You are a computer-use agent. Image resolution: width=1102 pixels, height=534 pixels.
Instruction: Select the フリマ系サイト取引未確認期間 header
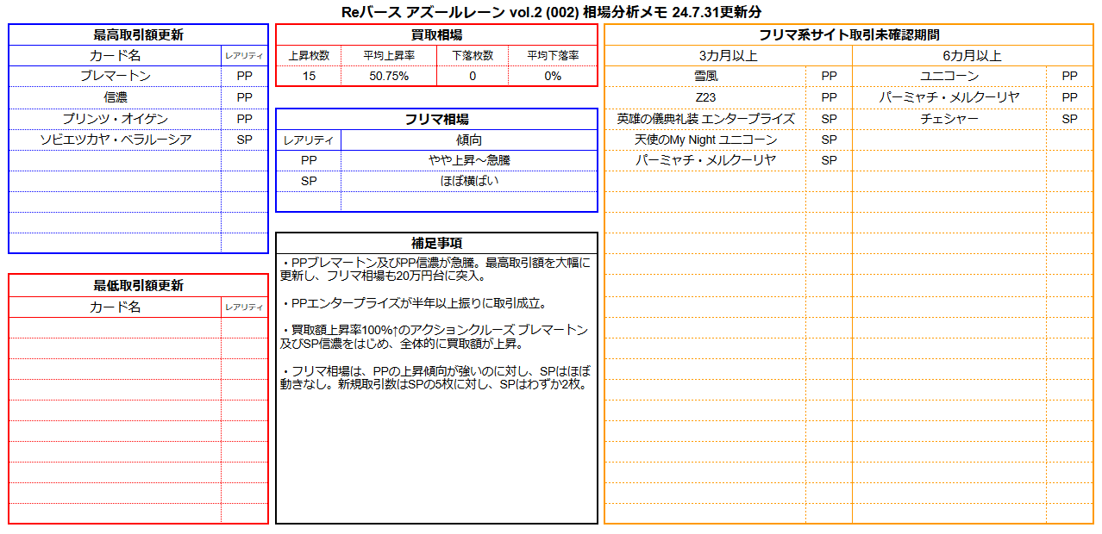point(849,34)
